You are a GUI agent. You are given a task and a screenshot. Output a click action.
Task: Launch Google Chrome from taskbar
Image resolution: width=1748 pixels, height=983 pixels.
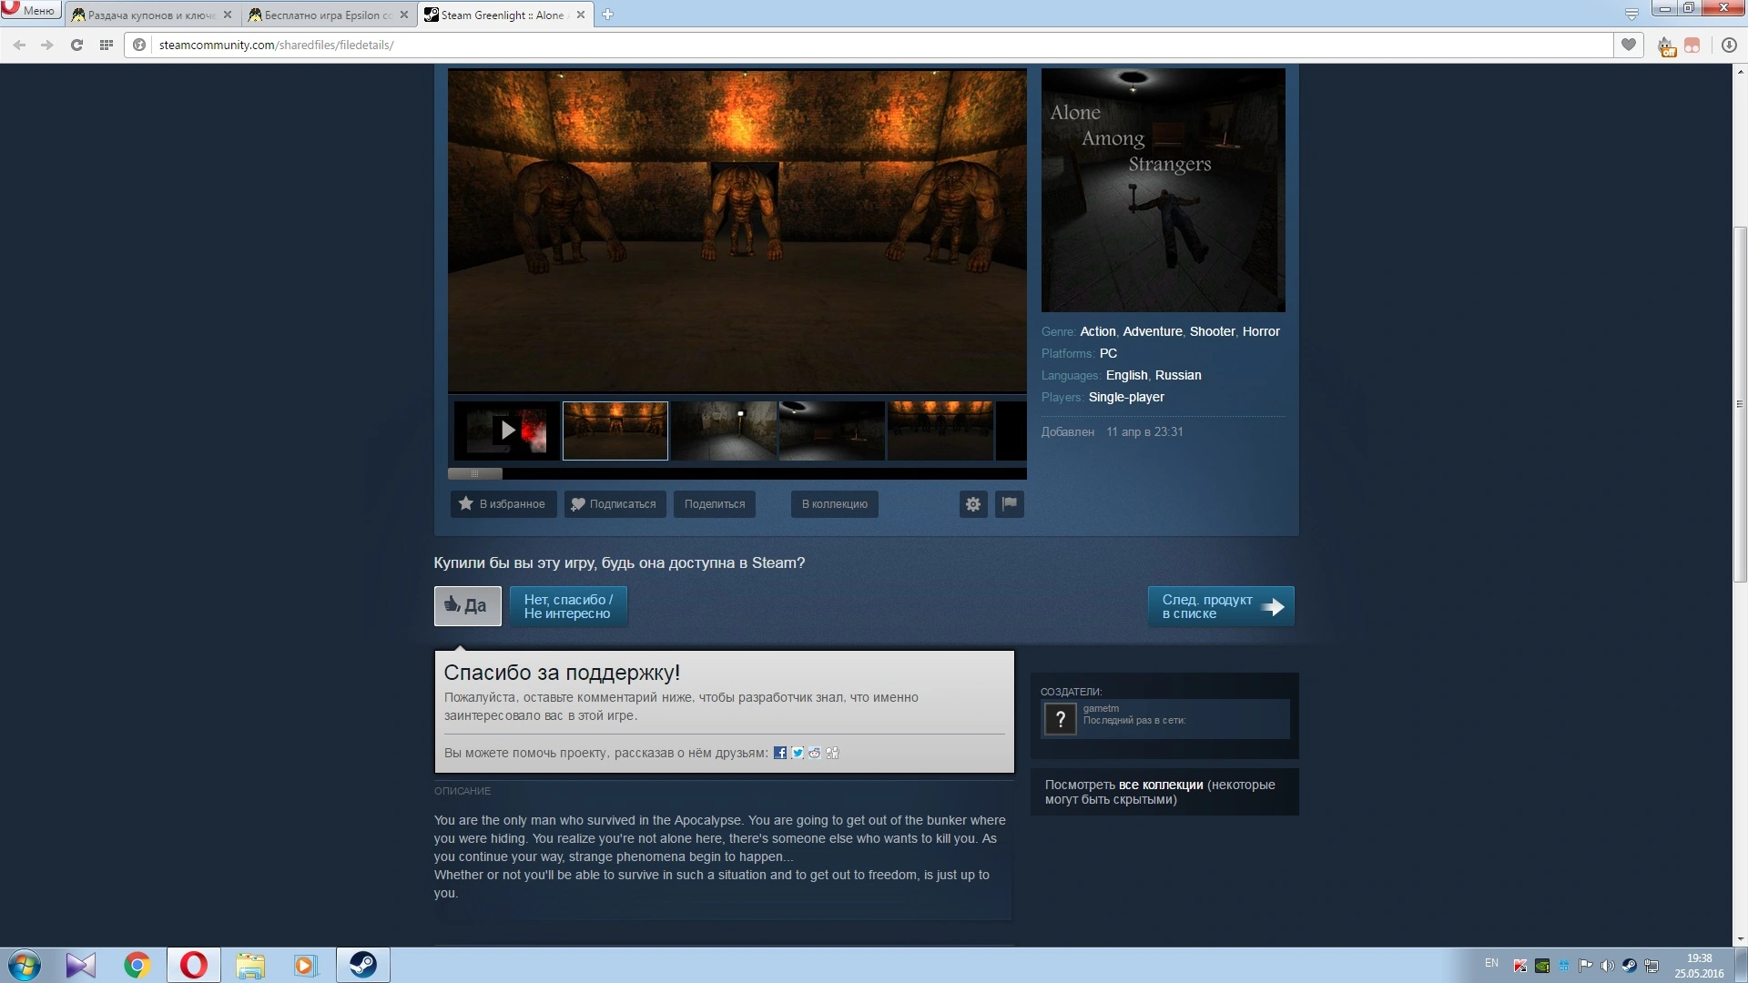(137, 965)
